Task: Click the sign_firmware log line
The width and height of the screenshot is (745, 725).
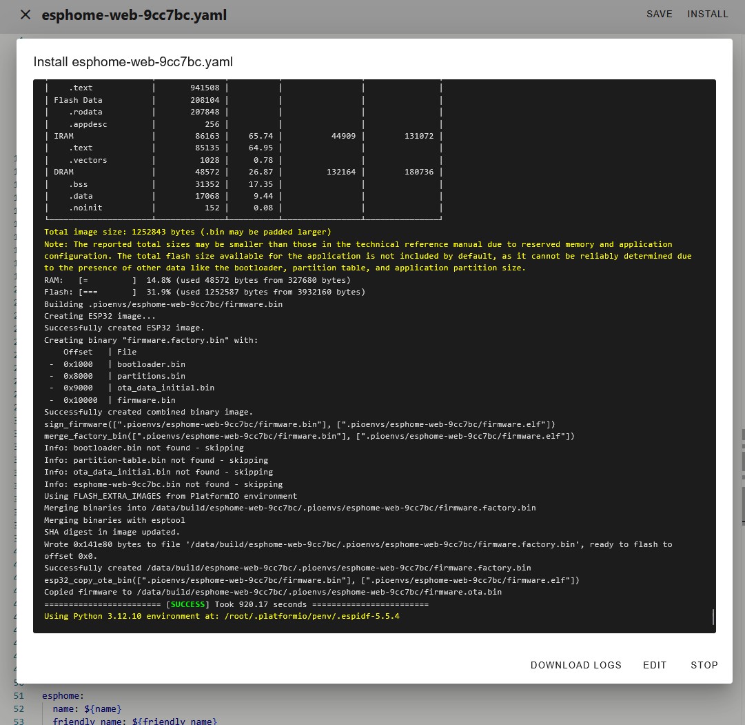Action: pos(300,424)
